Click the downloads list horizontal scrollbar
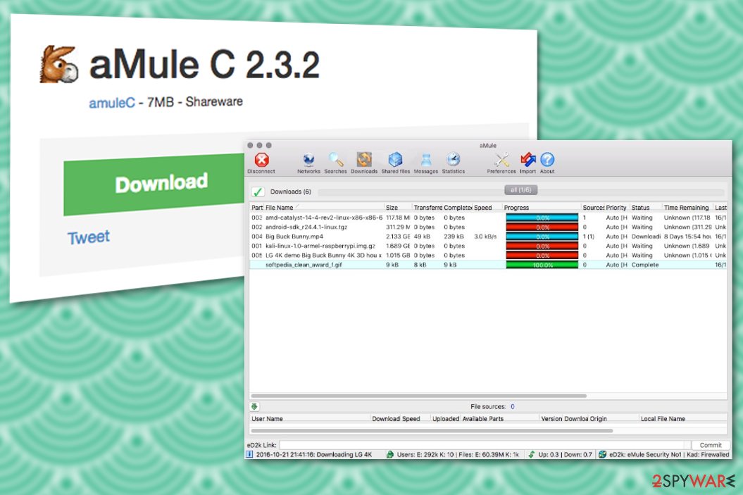Image resolution: width=743 pixels, height=495 pixels. pyautogui.click(x=418, y=396)
